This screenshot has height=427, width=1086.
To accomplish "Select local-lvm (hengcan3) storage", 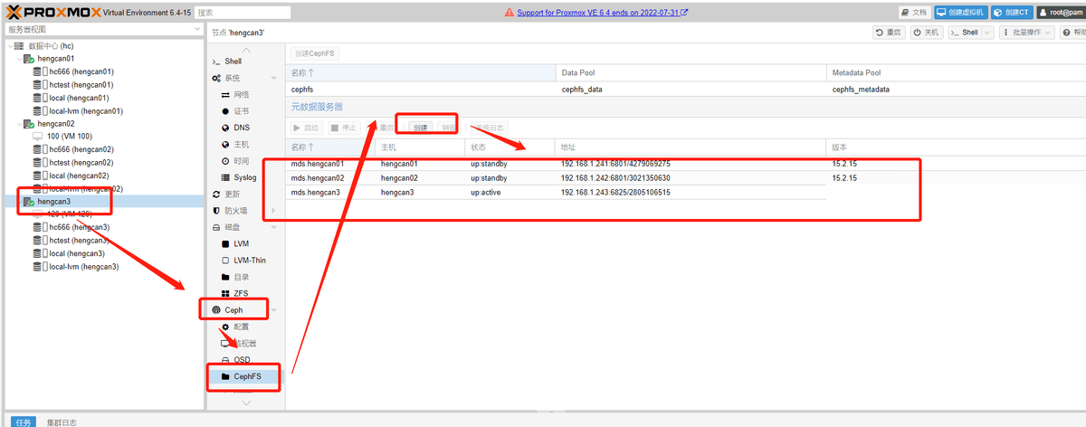I will coord(84,267).
